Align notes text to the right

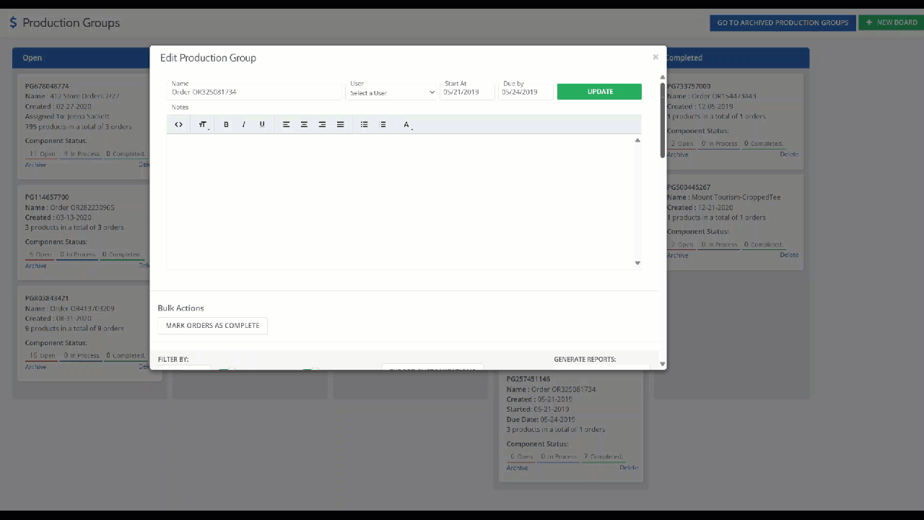[322, 125]
